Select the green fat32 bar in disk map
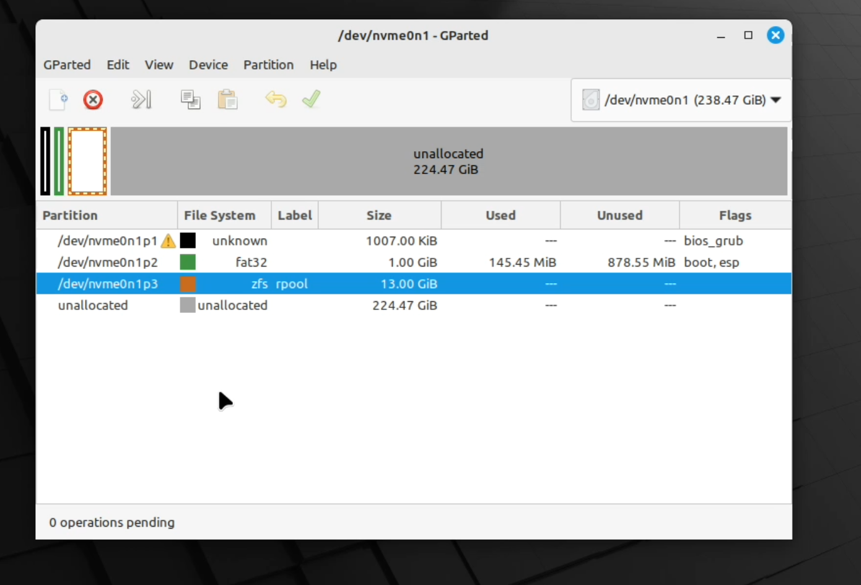Image resolution: width=861 pixels, height=585 pixels. [59, 161]
